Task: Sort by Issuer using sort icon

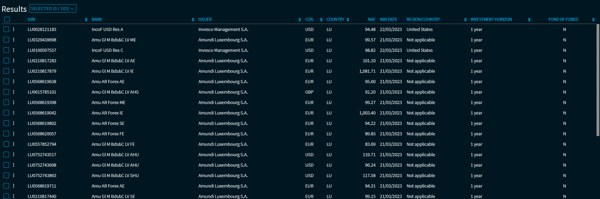Action: click(300, 20)
